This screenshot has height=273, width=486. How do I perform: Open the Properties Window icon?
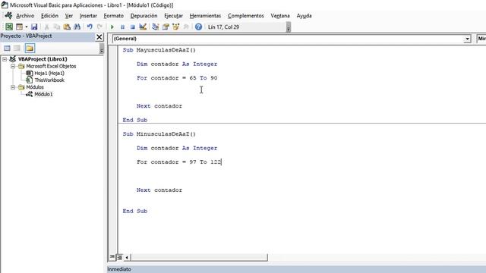coord(166,27)
